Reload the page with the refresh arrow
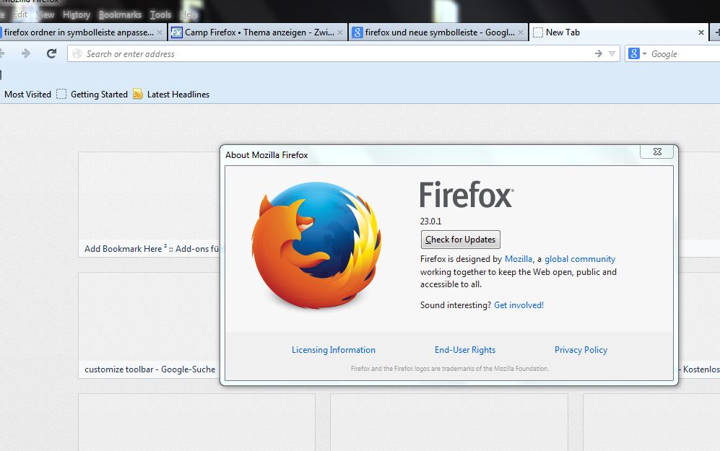The image size is (720, 451). pos(51,53)
